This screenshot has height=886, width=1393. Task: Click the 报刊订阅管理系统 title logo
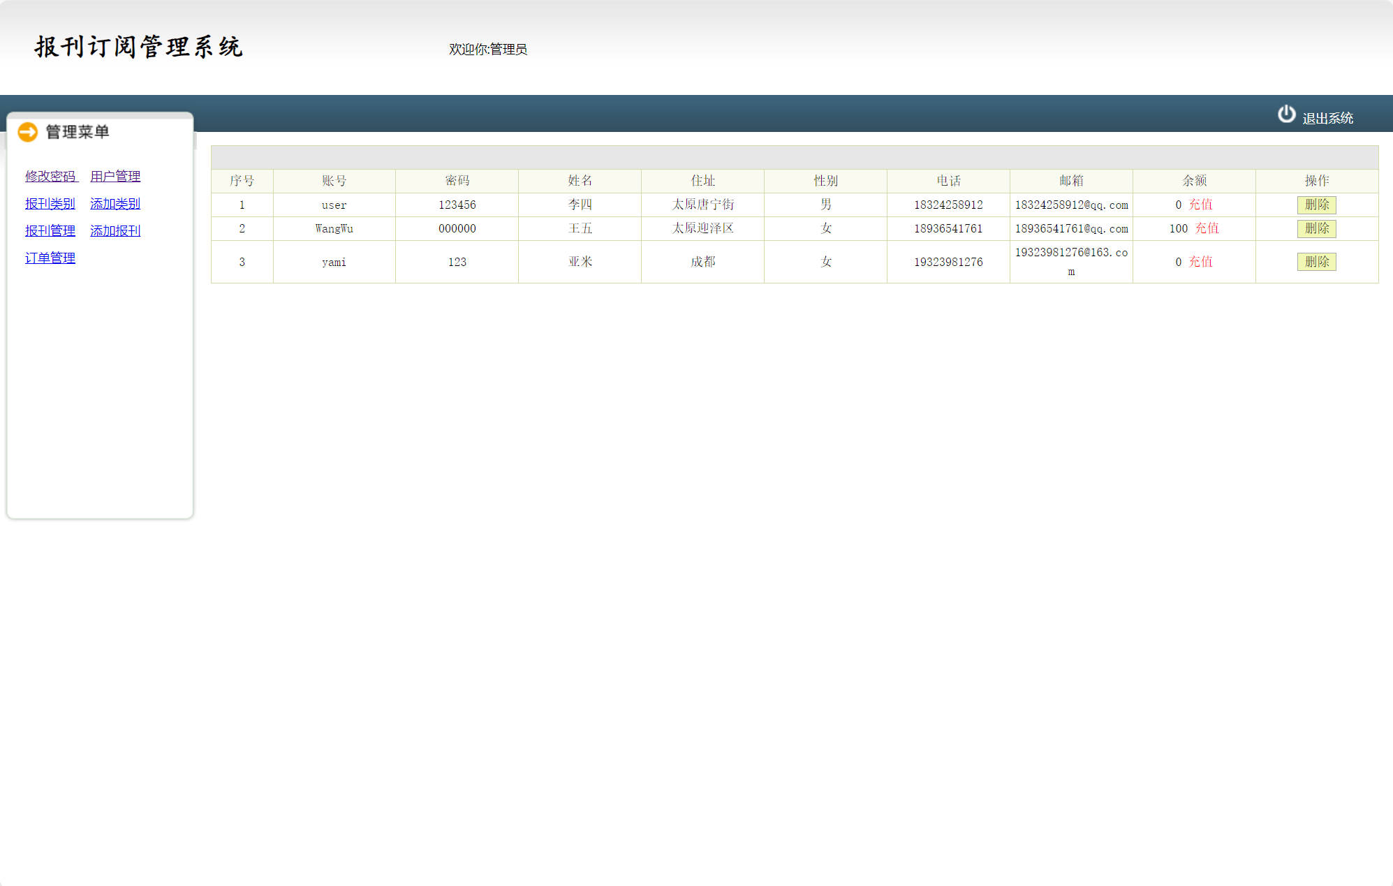point(138,47)
